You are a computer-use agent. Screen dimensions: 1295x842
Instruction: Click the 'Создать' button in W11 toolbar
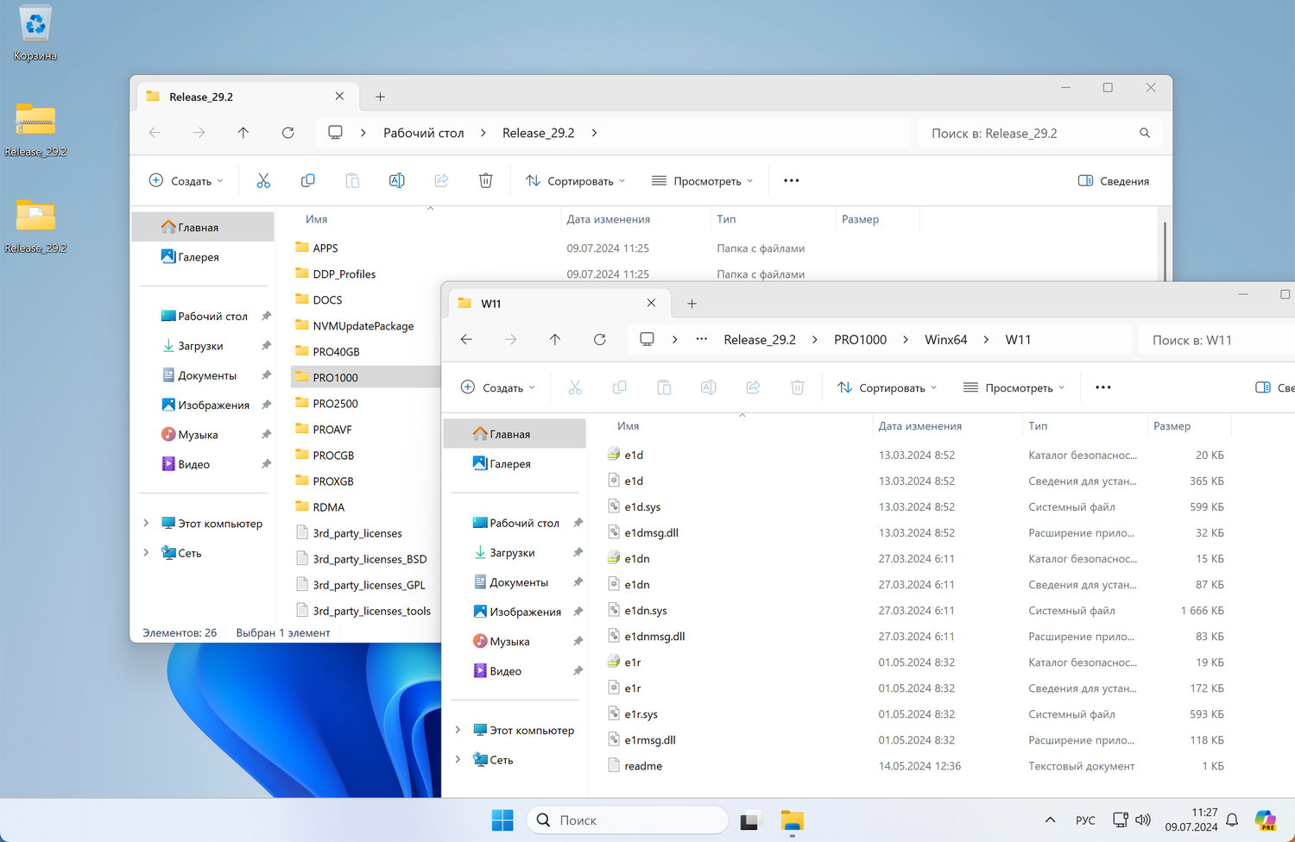[498, 387]
